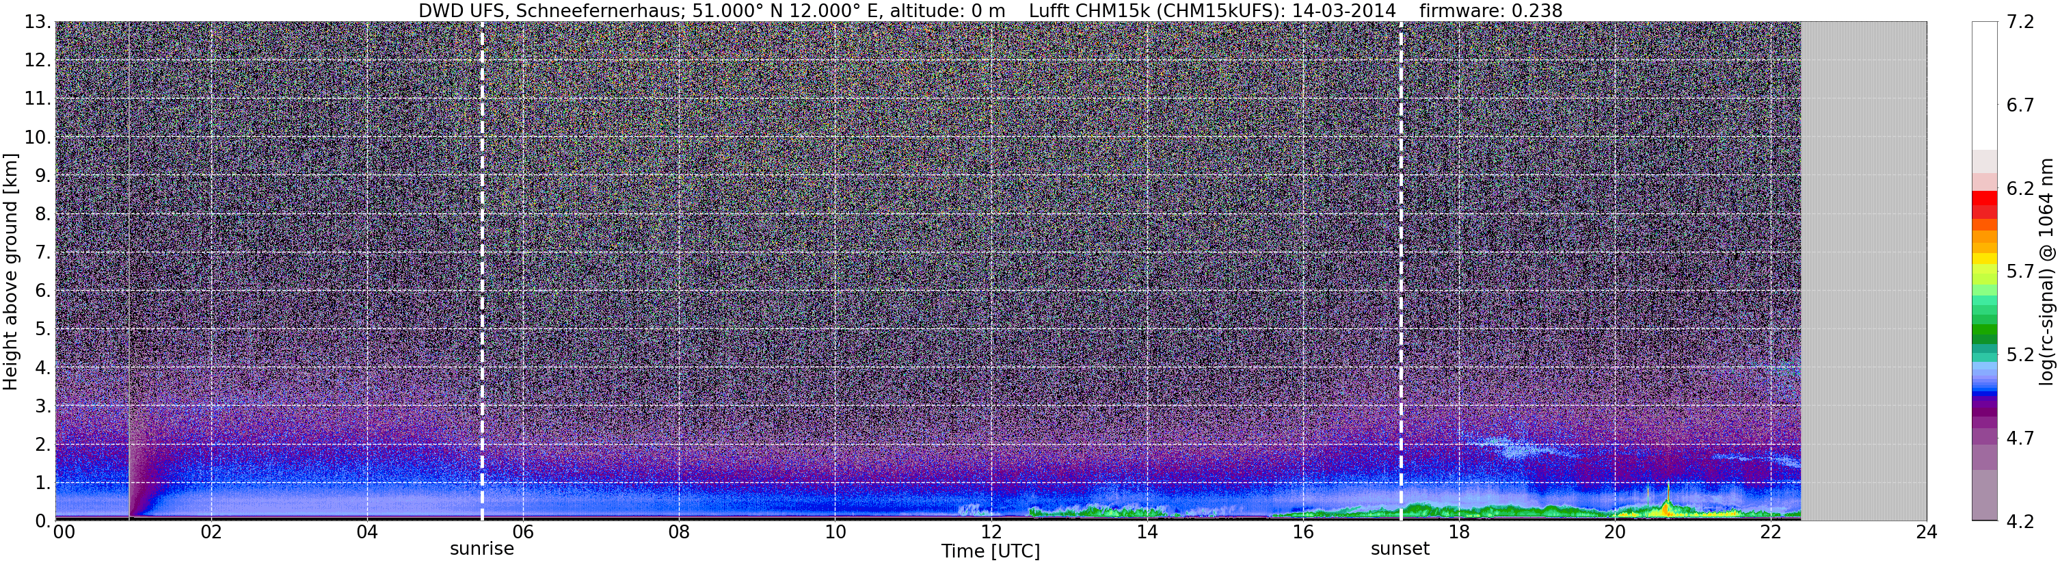
Task: Click the '5.' tick on the height axis
Action: pyautogui.click(x=42, y=329)
